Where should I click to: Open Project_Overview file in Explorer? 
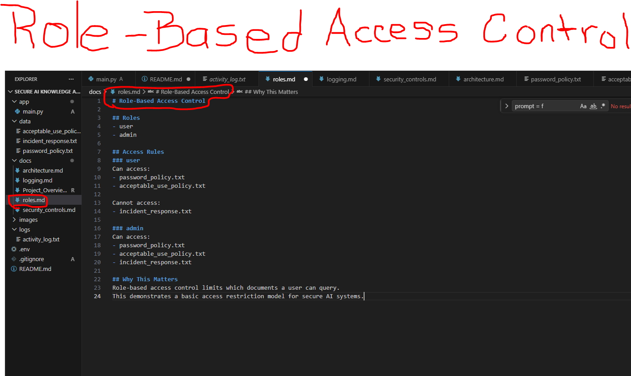point(43,190)
